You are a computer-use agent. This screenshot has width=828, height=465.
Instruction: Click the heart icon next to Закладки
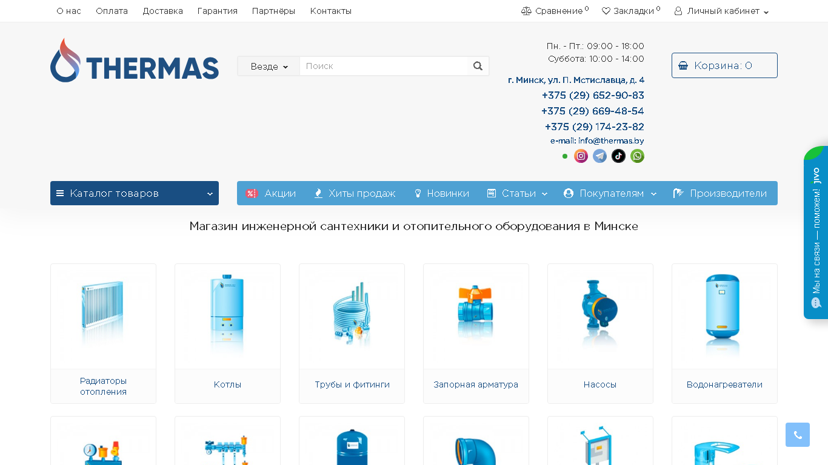(x=606, y=11)
